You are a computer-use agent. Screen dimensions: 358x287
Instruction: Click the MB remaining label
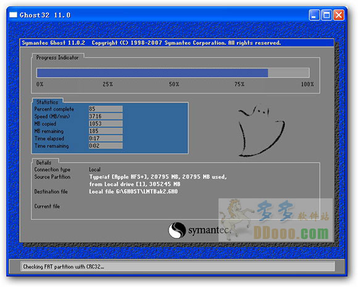click(49, 131)
